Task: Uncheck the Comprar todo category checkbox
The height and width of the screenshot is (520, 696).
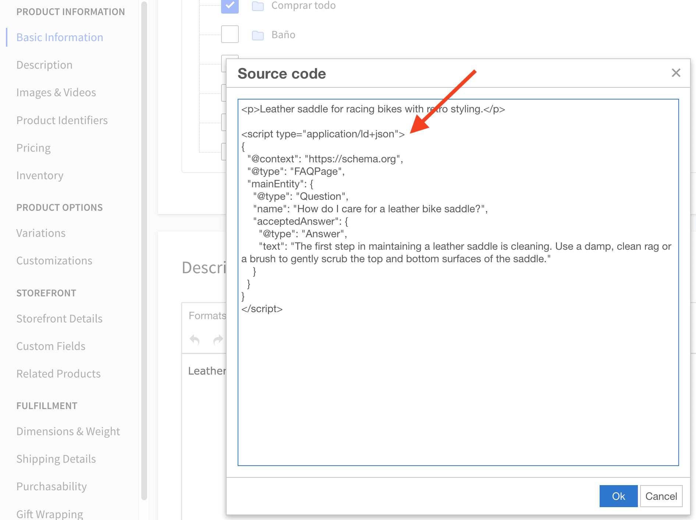Action: click(x=230, y=5)
